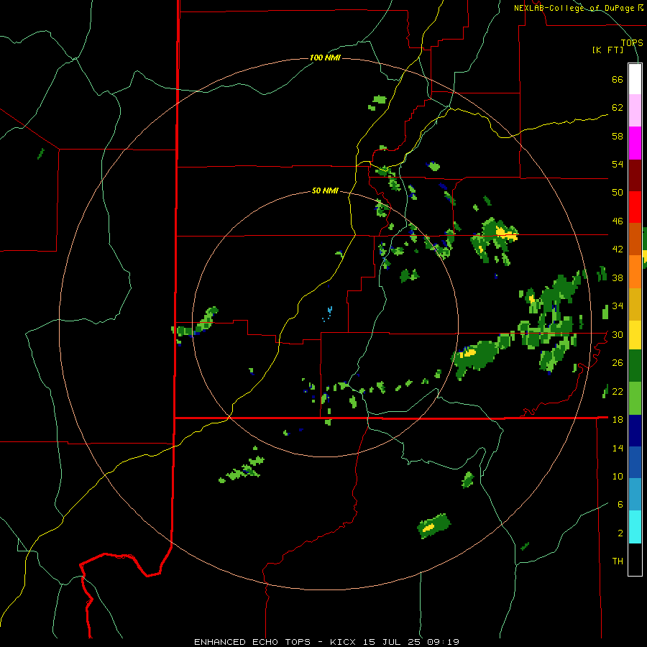
Task: Click the bright red legend swatch
Action: point(635,207)
